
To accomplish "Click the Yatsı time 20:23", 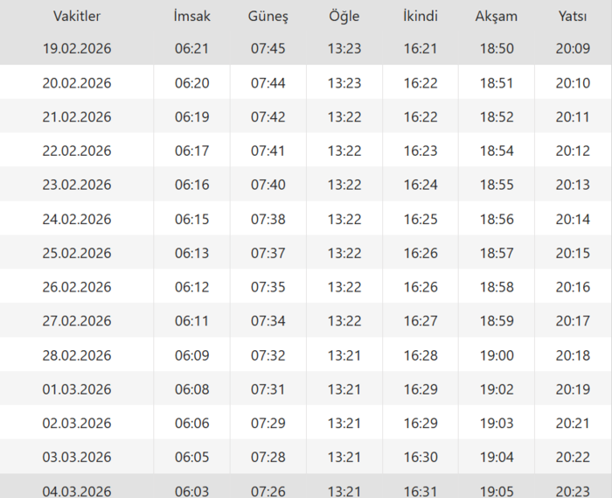I will [x=573, y=491].
